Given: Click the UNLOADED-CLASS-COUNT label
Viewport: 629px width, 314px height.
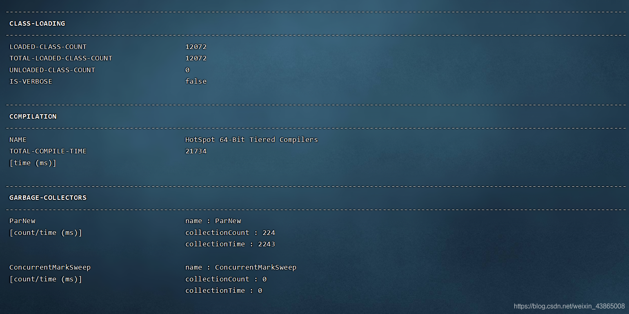Looking at the screenshot, I should (52, 70).
